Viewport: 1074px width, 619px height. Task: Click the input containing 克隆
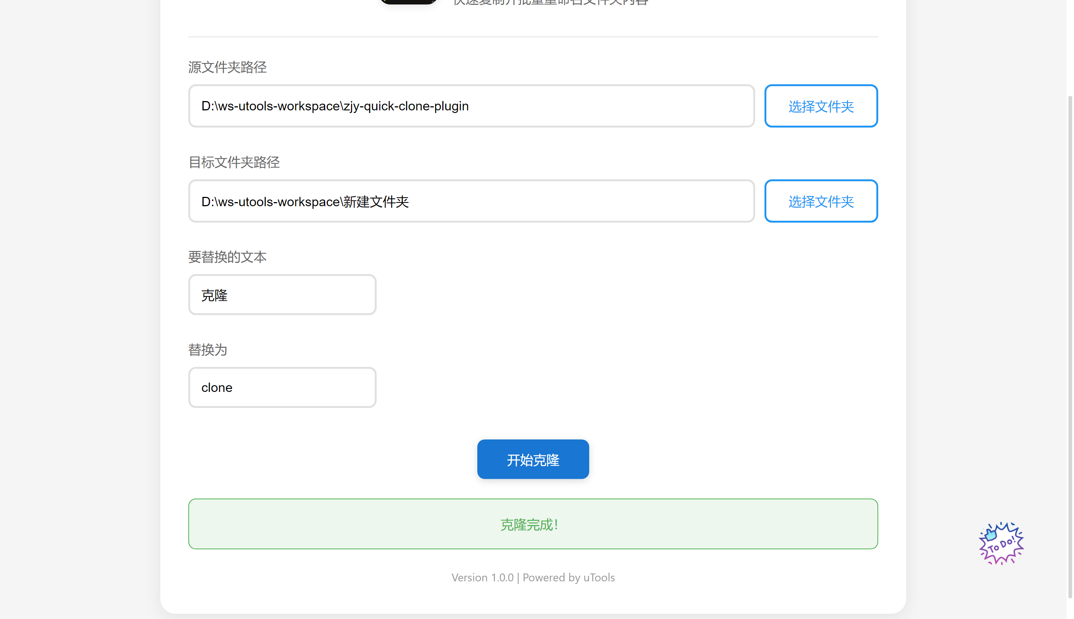(x=282, y=295)
